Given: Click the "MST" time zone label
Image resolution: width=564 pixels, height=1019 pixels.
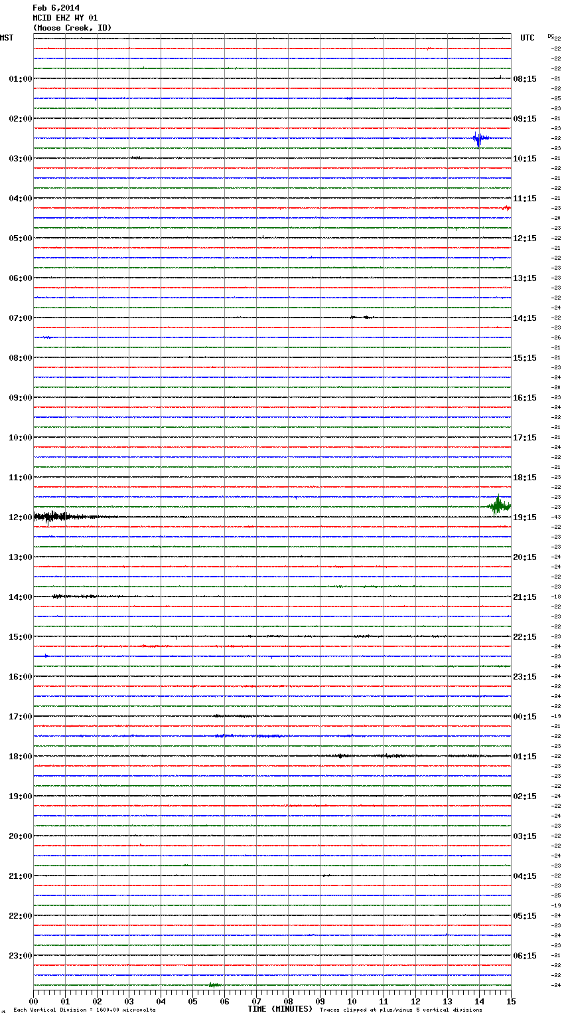Looking at the screenshot, I should click(7, 38).
